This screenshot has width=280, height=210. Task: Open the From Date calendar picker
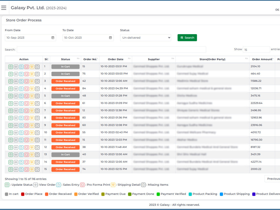53,38
